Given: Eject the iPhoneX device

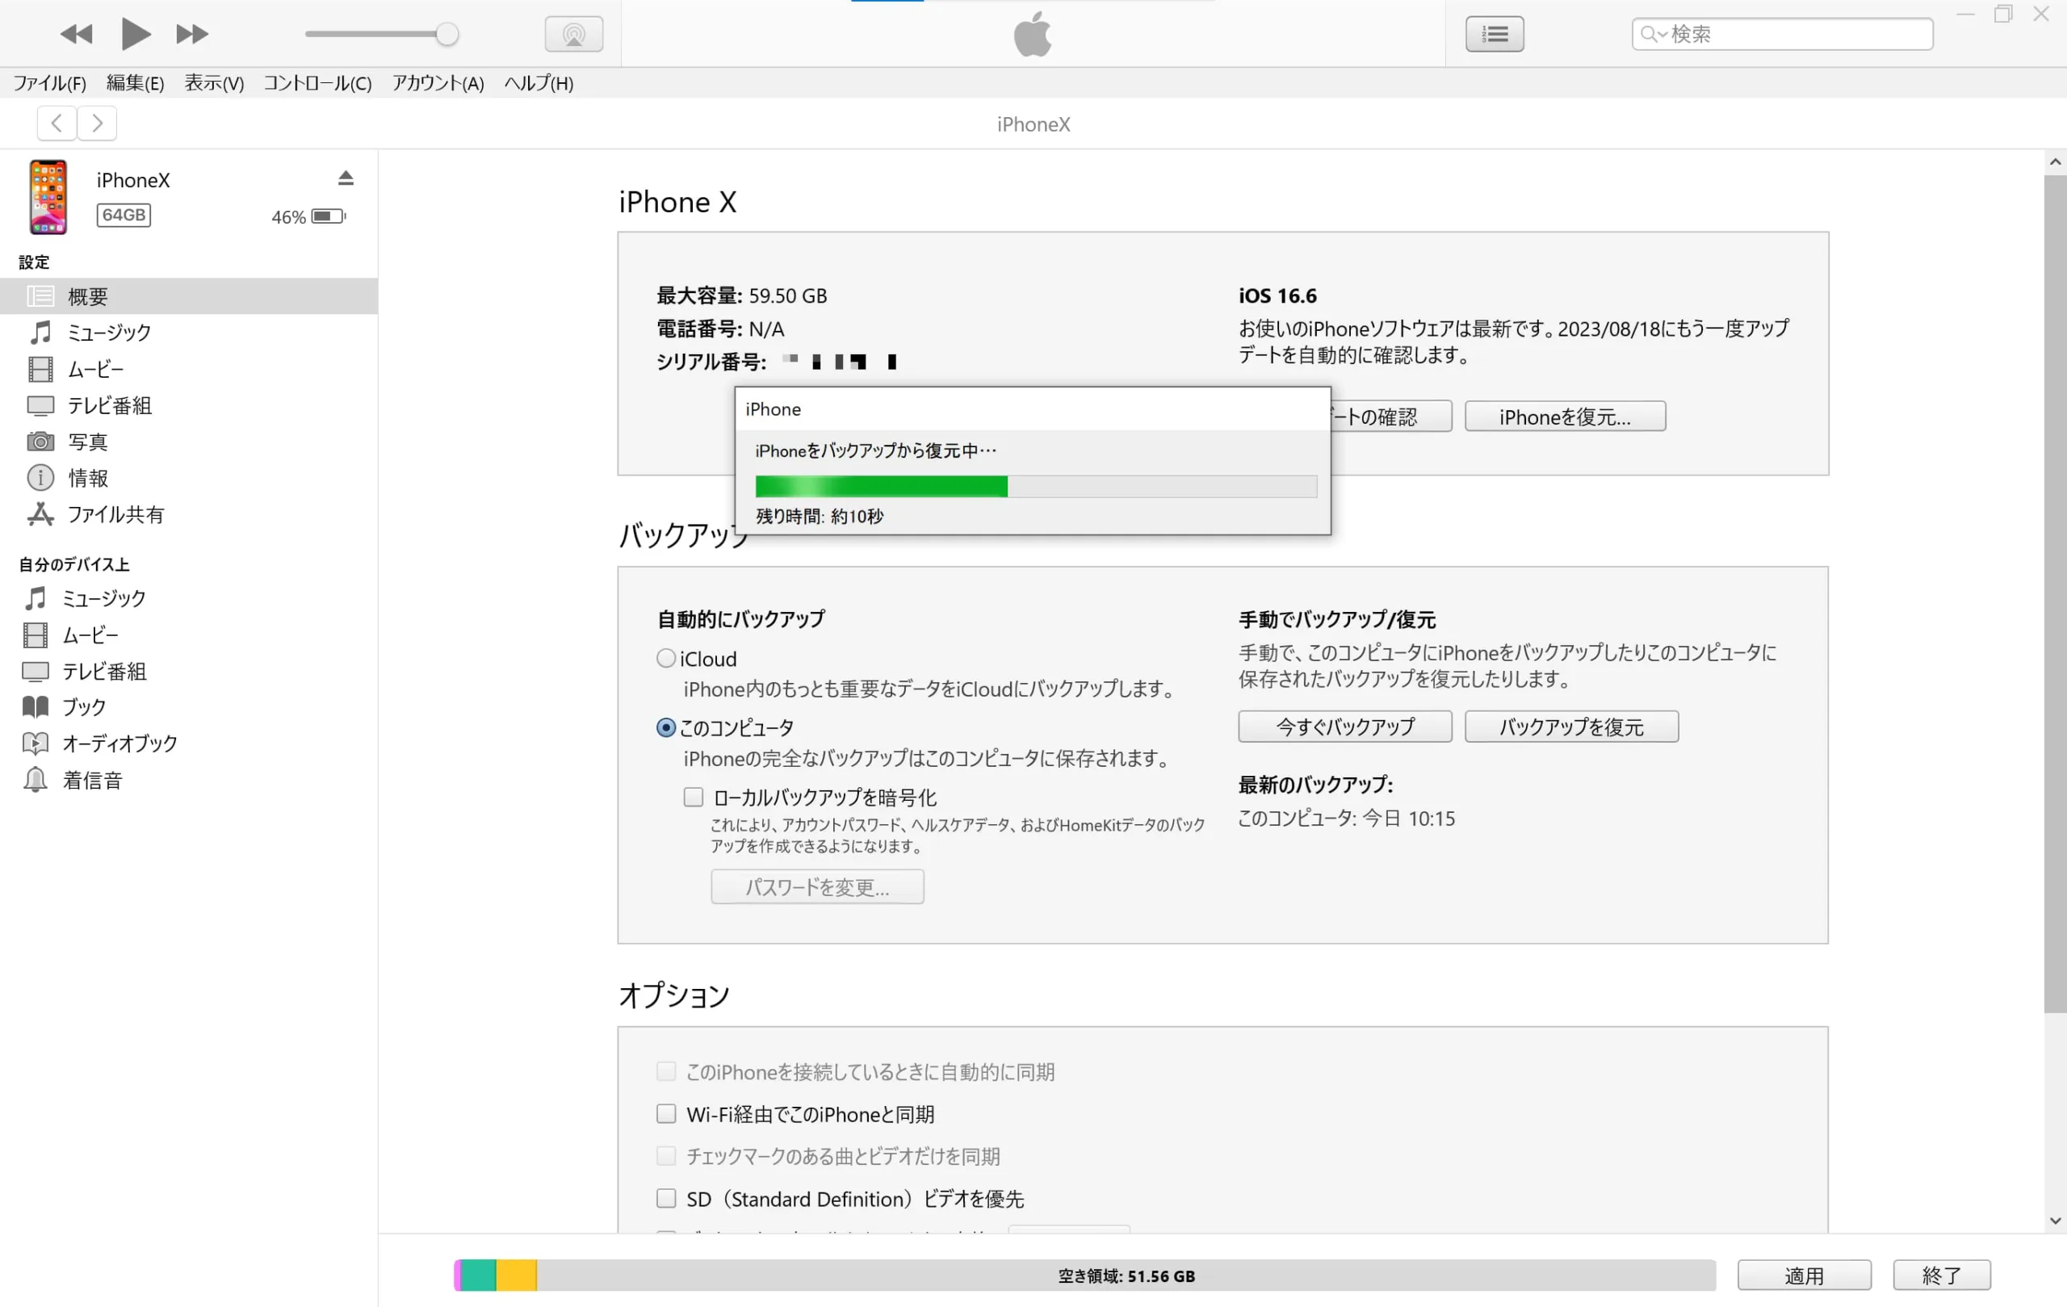Looking at the screenshot, I should 345,178.
